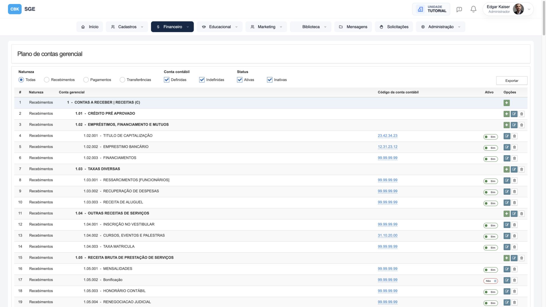
Task: Click the Conta gerencial column header
Action: (x=72, y=92)
